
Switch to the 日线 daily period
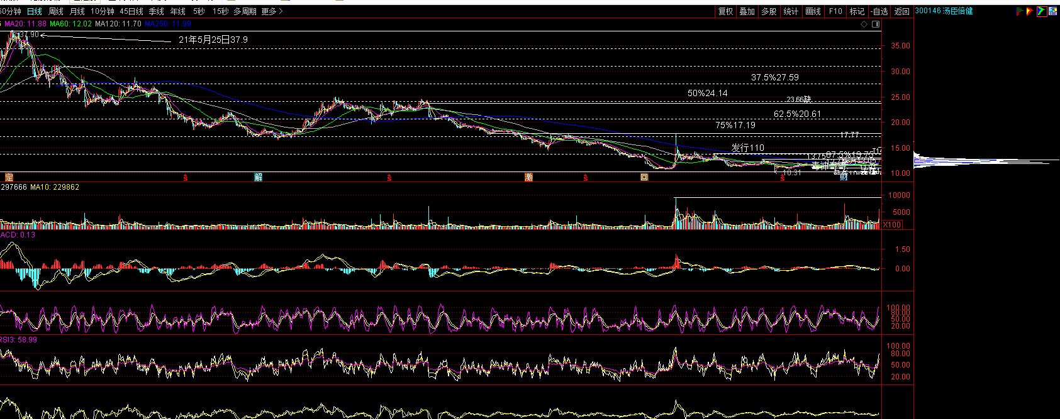pyautogui.click(x=35, y=11)
